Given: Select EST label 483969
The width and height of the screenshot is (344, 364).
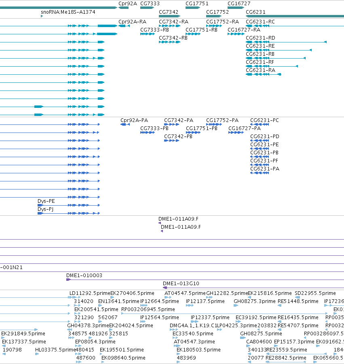Looking at the screenshot, I should click(186, 358).
